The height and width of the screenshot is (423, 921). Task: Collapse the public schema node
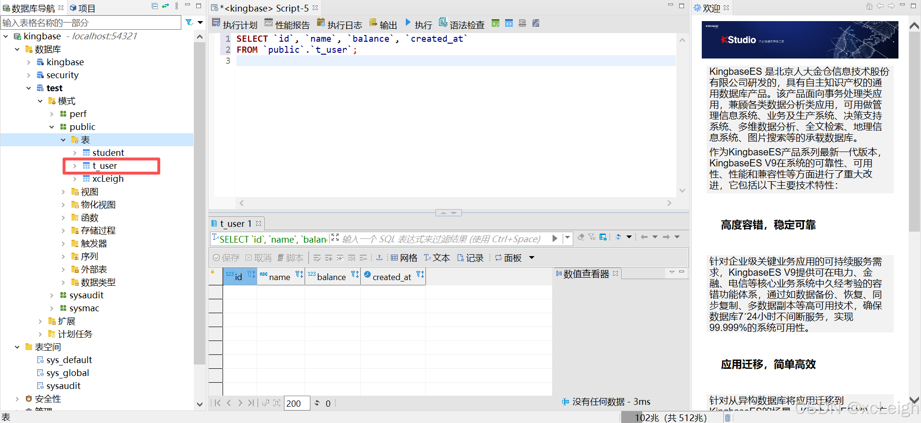coord(52,127)
